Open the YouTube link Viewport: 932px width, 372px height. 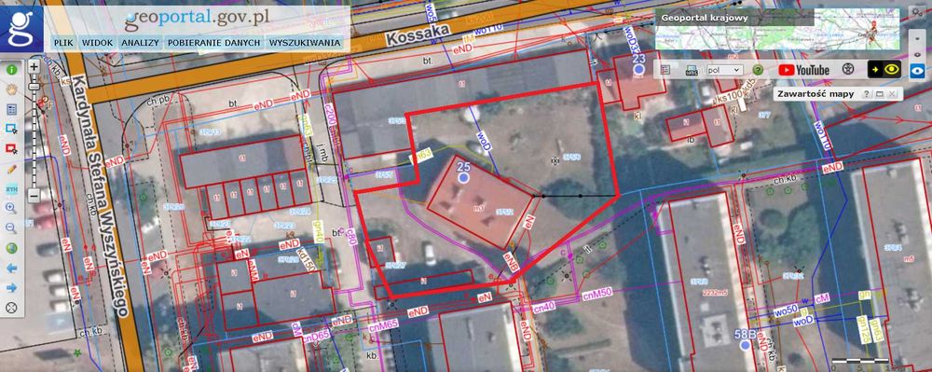click(x=803, y=70)
